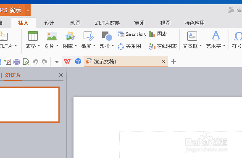Insert a 图表 chart
This screenshot has width=242, height=158.
[158, 34]
